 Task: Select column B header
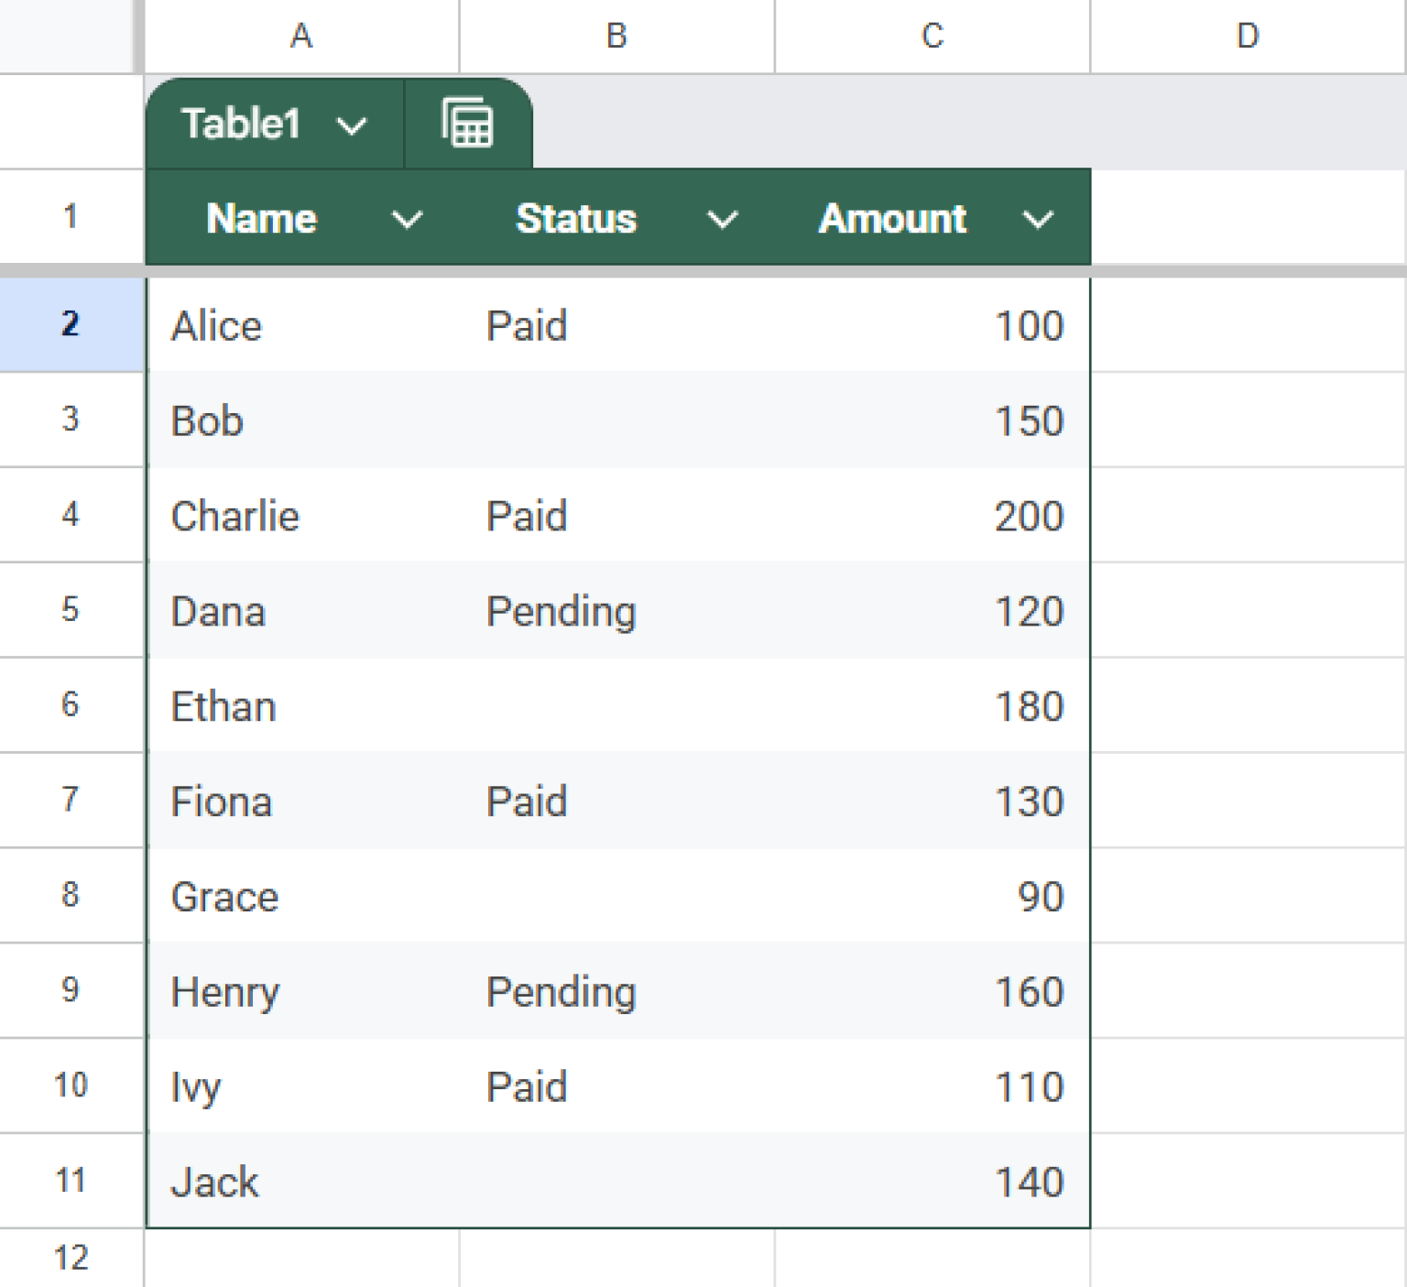point(616,37)
